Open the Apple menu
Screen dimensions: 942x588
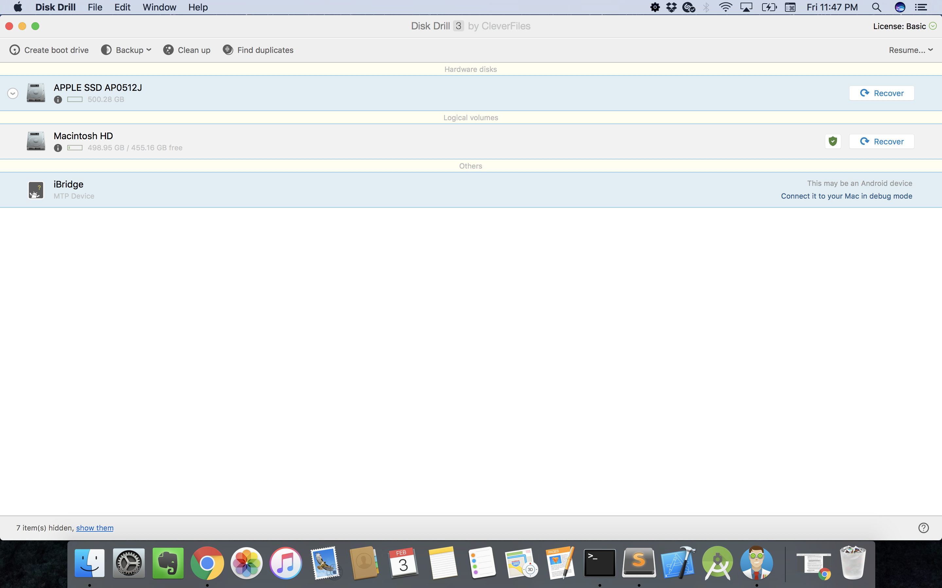18,7
